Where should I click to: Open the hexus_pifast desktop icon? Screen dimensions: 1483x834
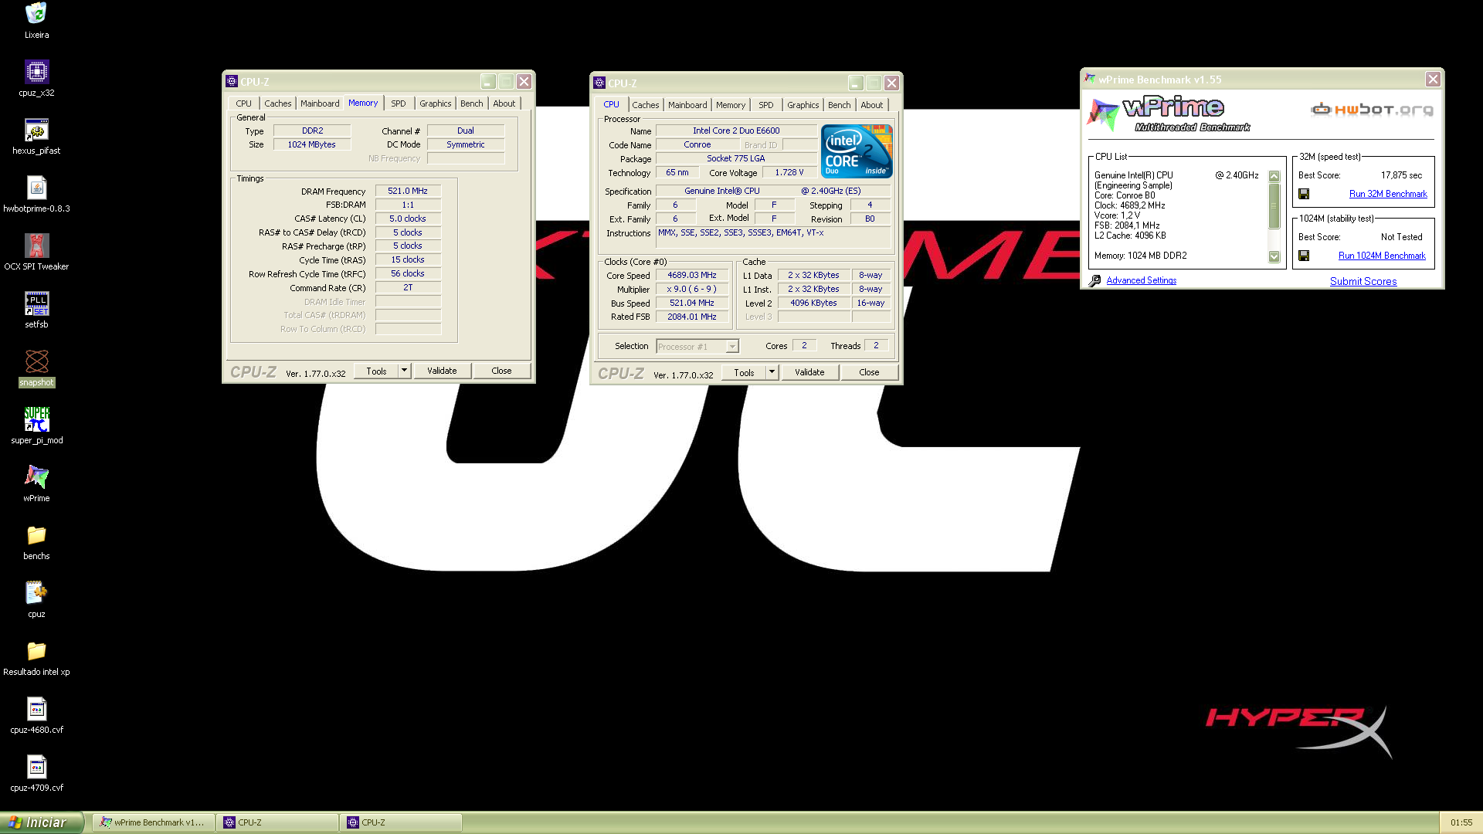(x=36, y=130)
